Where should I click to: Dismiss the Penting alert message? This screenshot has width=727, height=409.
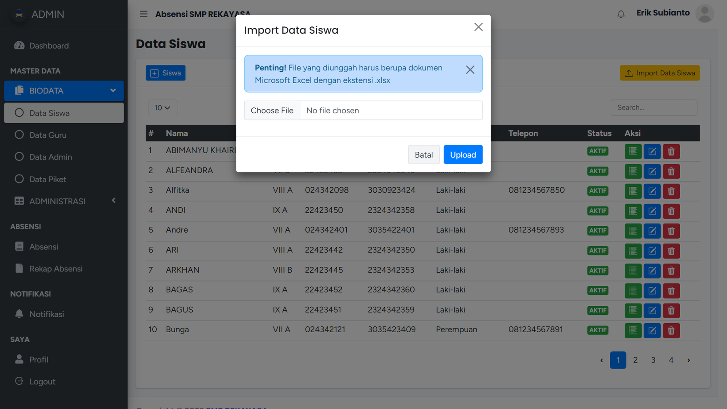click(470, 70)
